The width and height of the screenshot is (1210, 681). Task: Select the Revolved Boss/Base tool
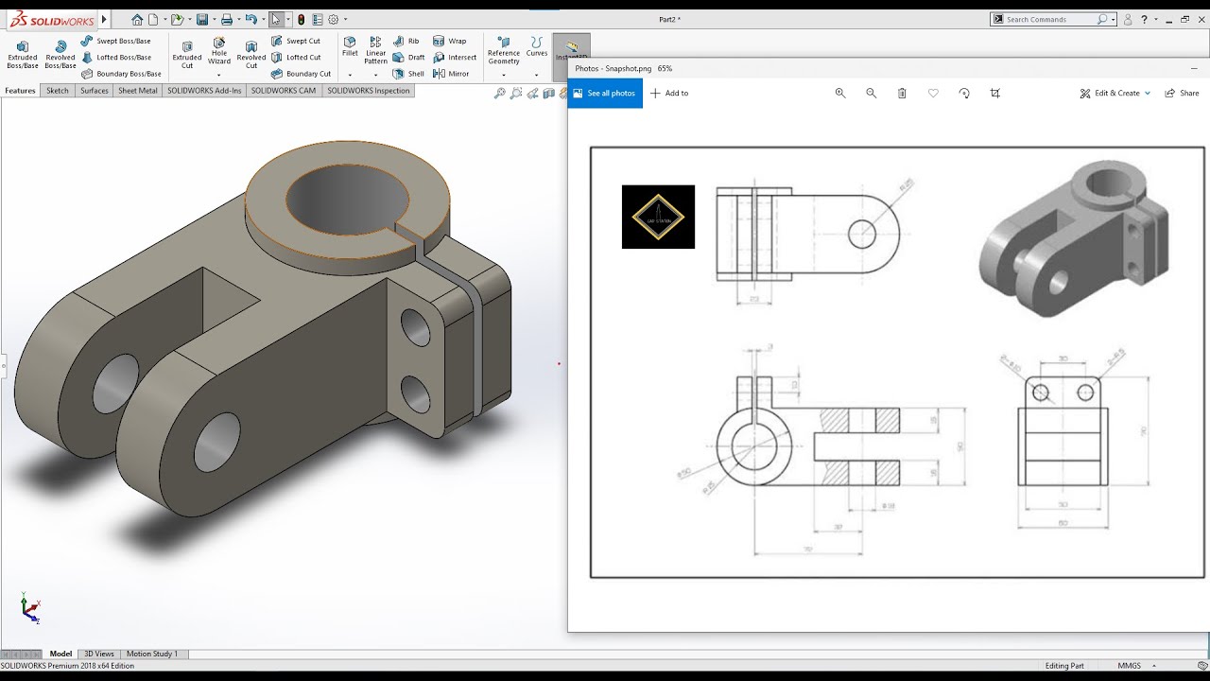pos(60,55)
